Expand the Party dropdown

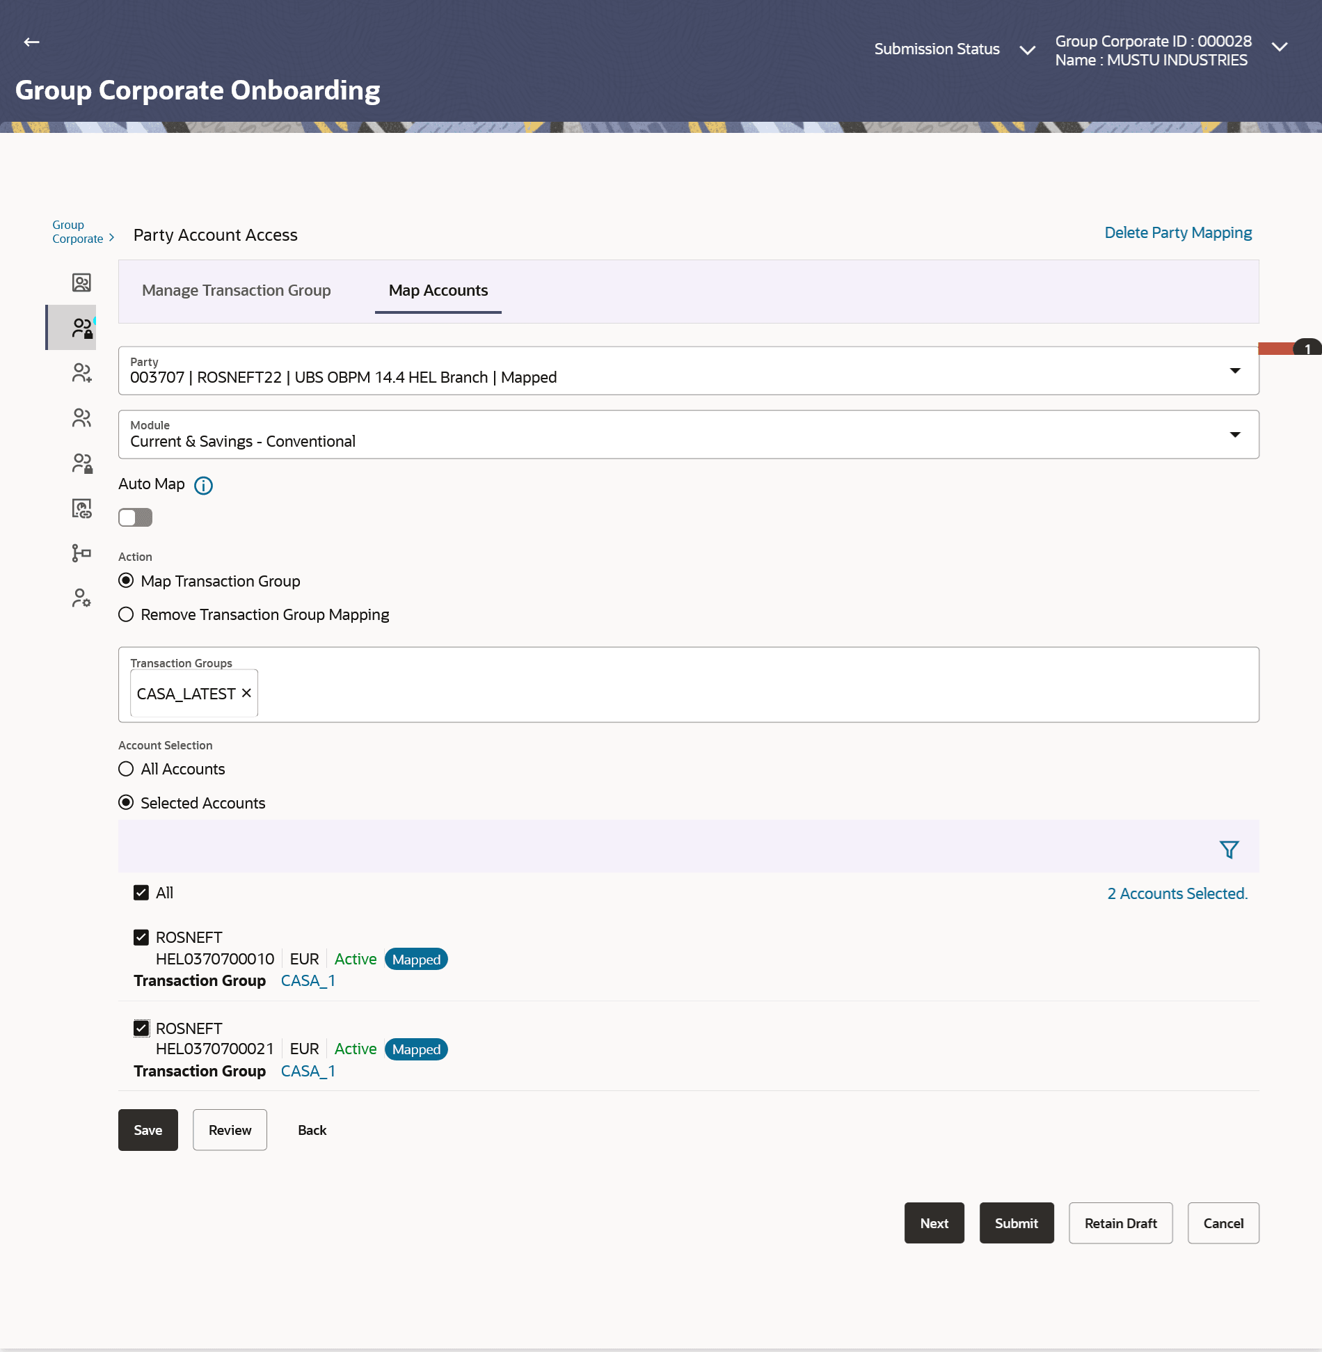(1236, 371)
